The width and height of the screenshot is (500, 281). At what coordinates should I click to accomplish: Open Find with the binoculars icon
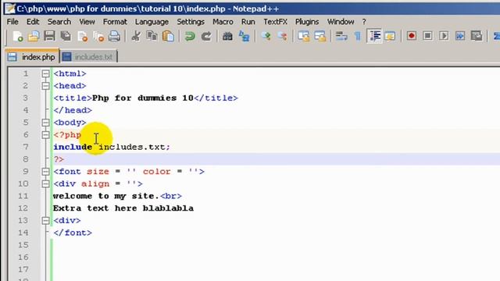(227, 37)
